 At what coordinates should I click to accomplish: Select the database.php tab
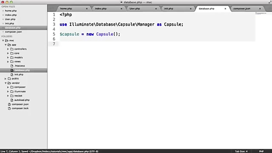(x=212, y=8)
